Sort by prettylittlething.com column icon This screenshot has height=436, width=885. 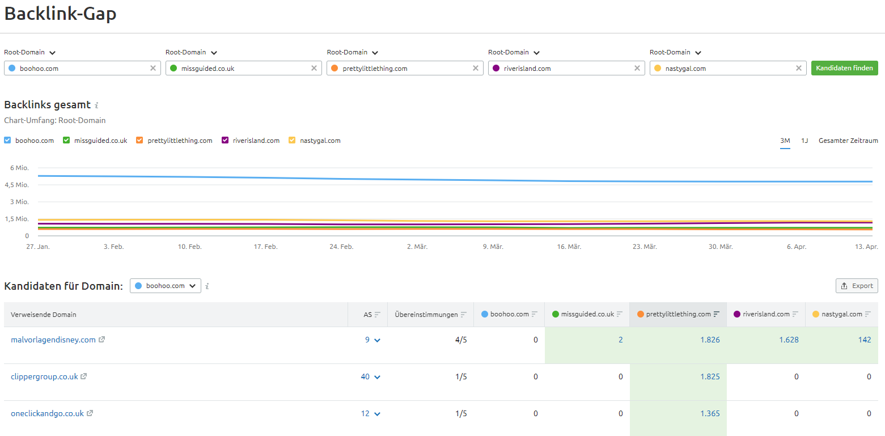717,314
